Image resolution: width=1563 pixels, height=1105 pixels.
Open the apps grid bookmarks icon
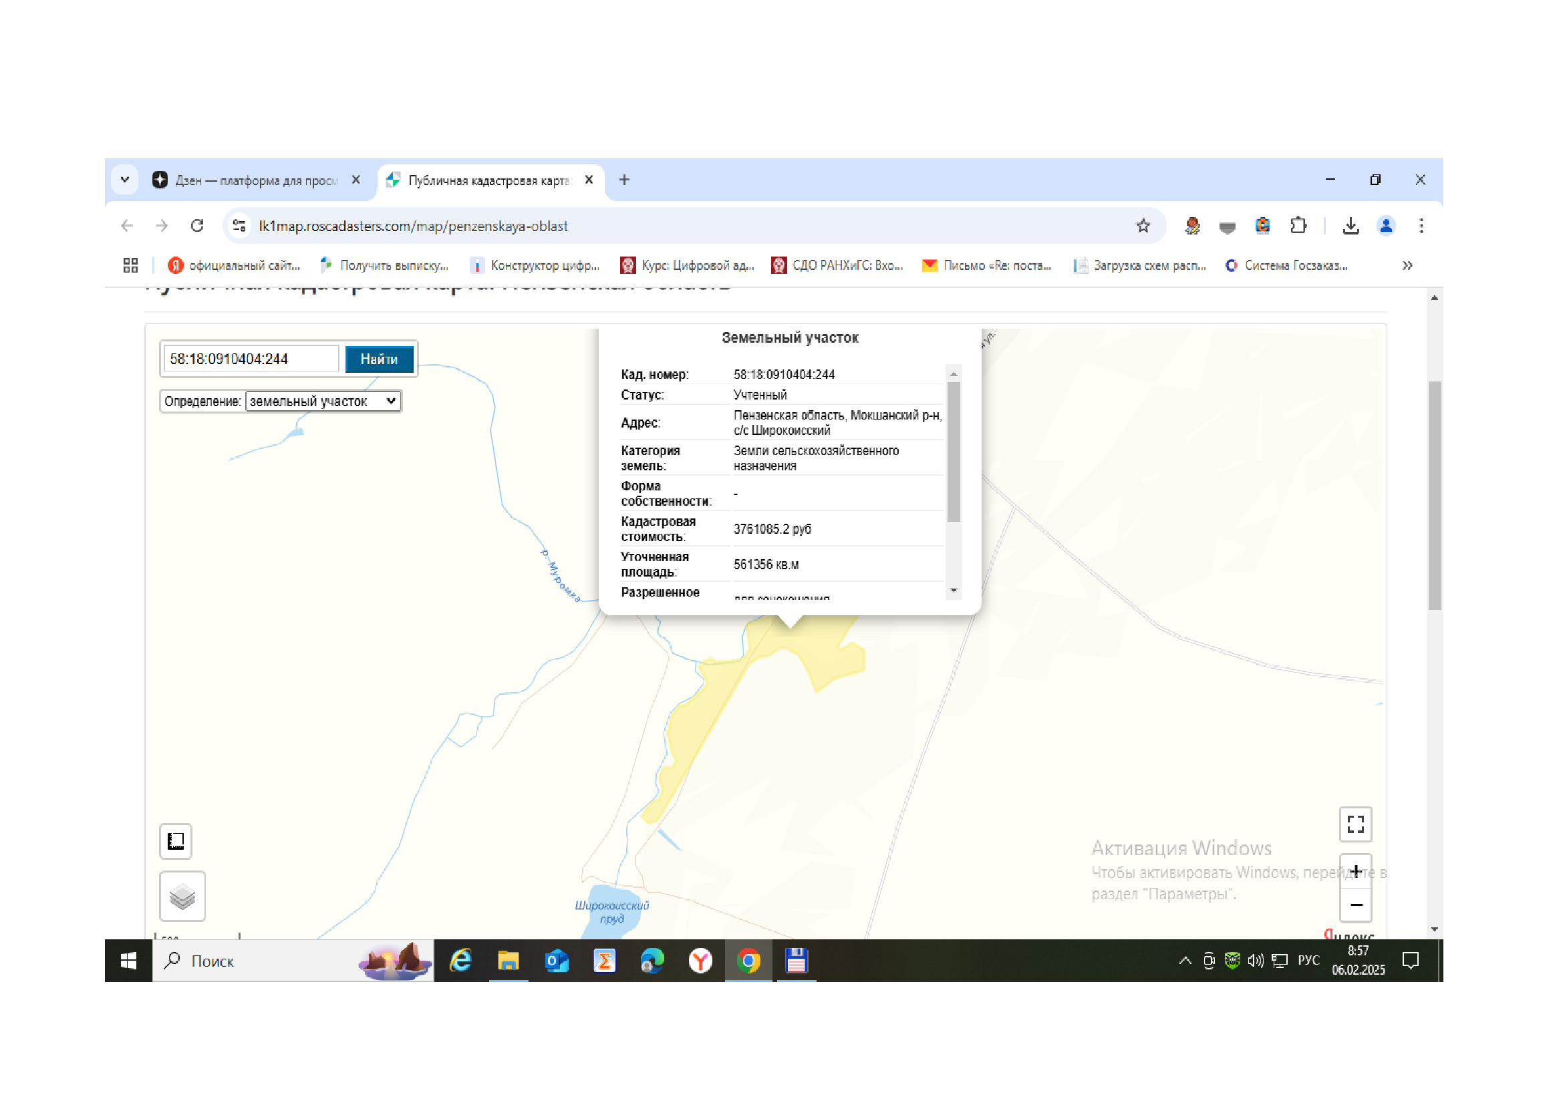pos(131,265)
